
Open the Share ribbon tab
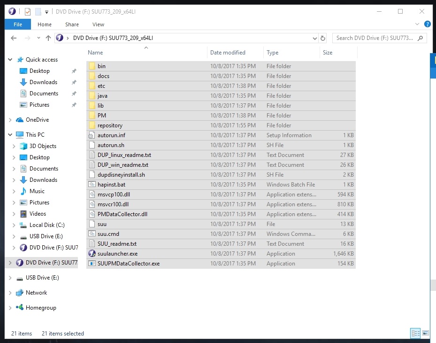coord(72,24)
